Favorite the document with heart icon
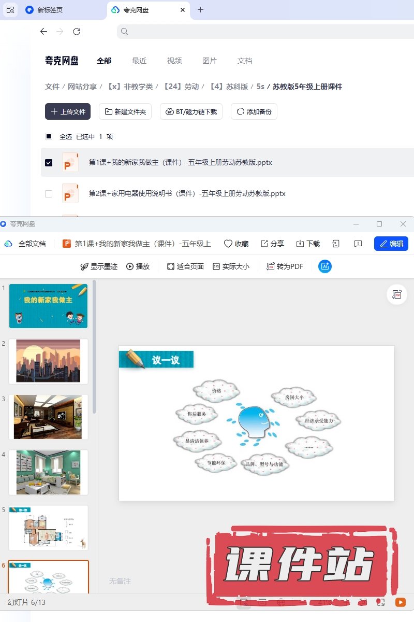The image size is (414, 622). tap(236, 244)
